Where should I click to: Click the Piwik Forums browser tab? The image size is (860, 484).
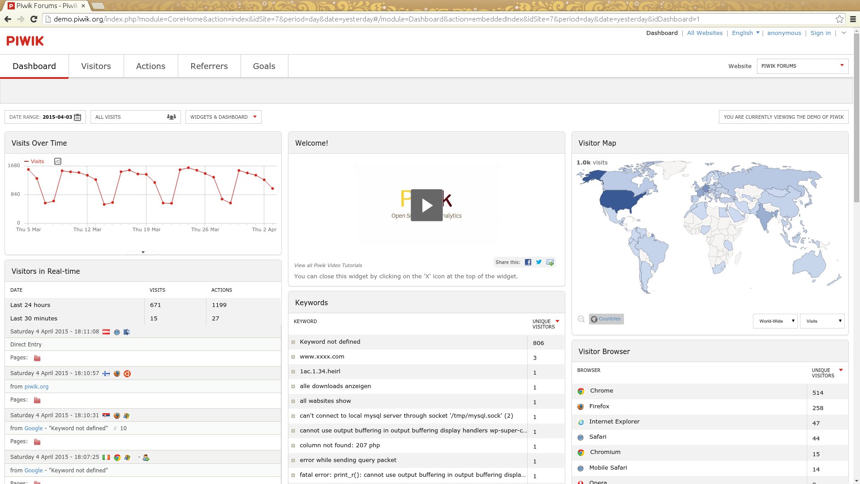click(47, 6)
